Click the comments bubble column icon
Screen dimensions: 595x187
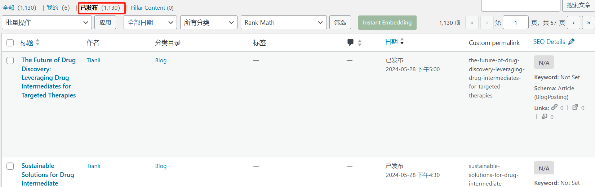tap(350, 42)
